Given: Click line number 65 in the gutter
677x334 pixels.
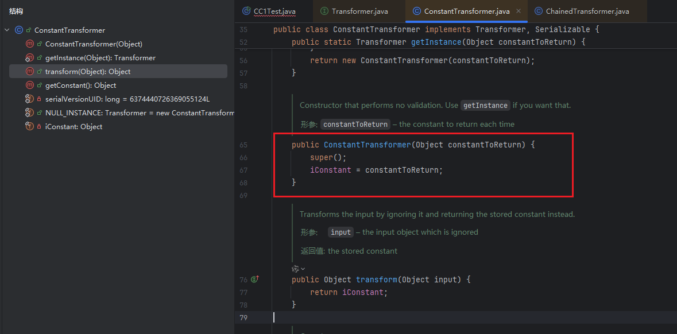Looking at the screenshot, I should (x=243, y=145).
